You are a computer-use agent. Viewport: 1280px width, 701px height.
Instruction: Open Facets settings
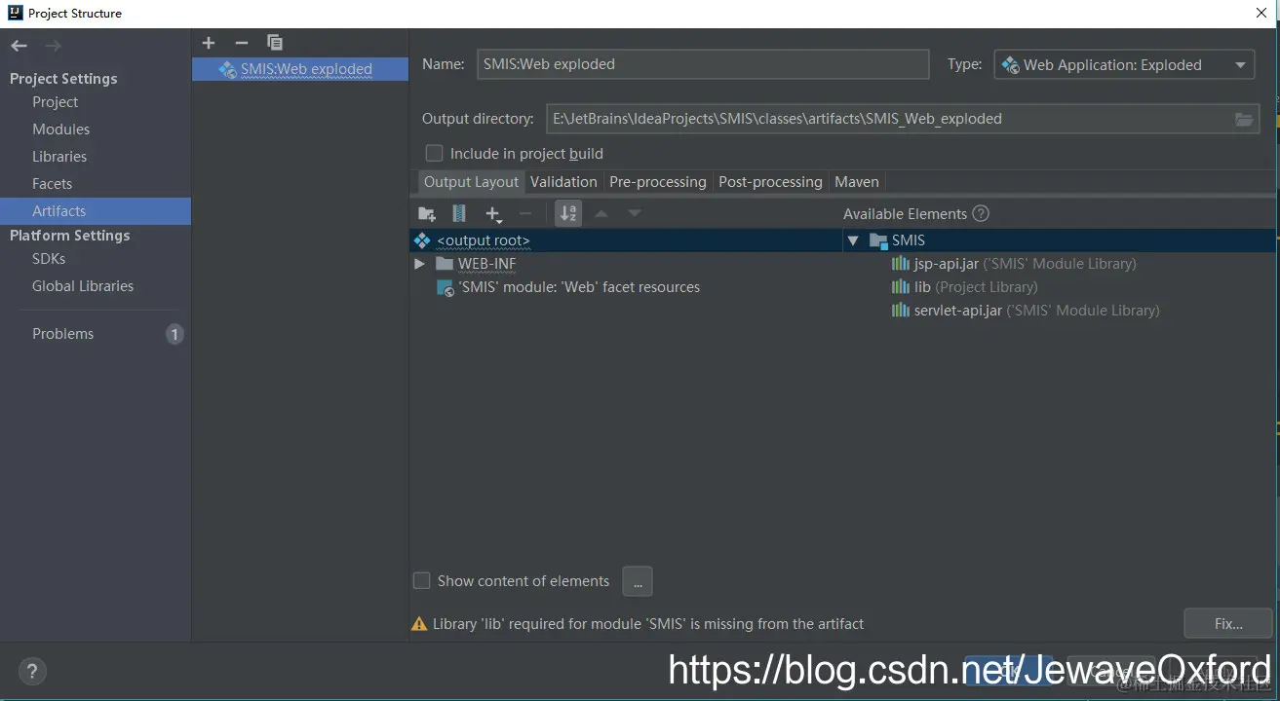53,184
